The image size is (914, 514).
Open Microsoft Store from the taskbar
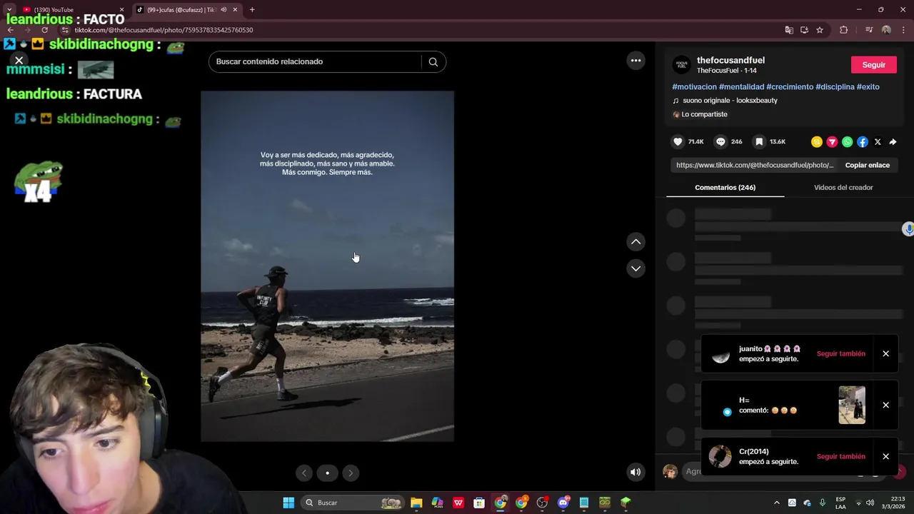(x=479, y=503)
